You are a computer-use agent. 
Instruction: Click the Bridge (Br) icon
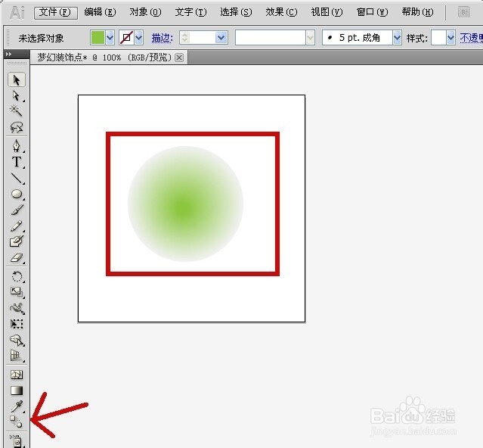point(464,12)
